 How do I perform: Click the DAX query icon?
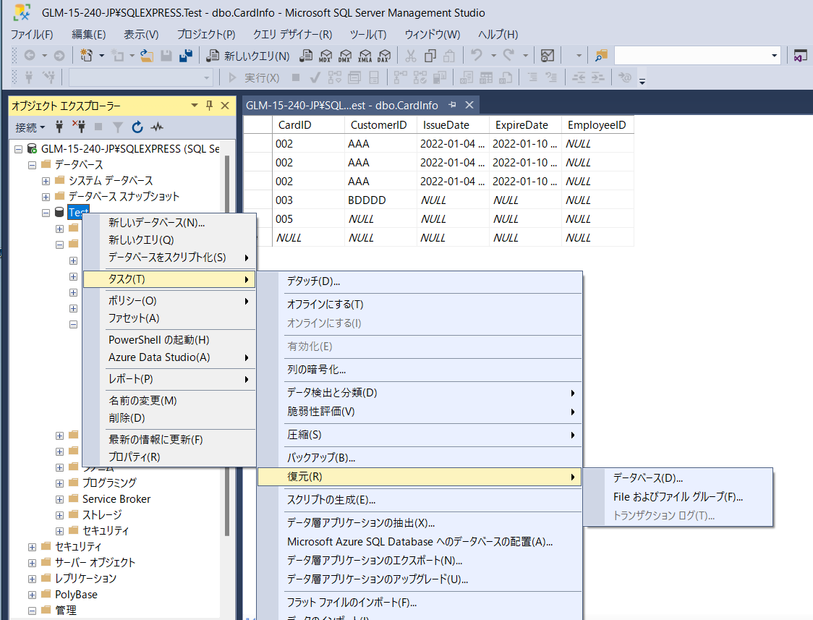tap(384, 56)
